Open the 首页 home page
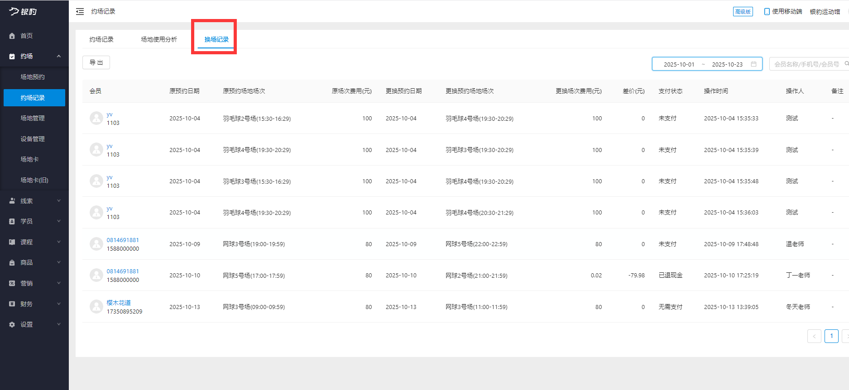Viewport: 849px width, 390px height. tap(34, 36)
